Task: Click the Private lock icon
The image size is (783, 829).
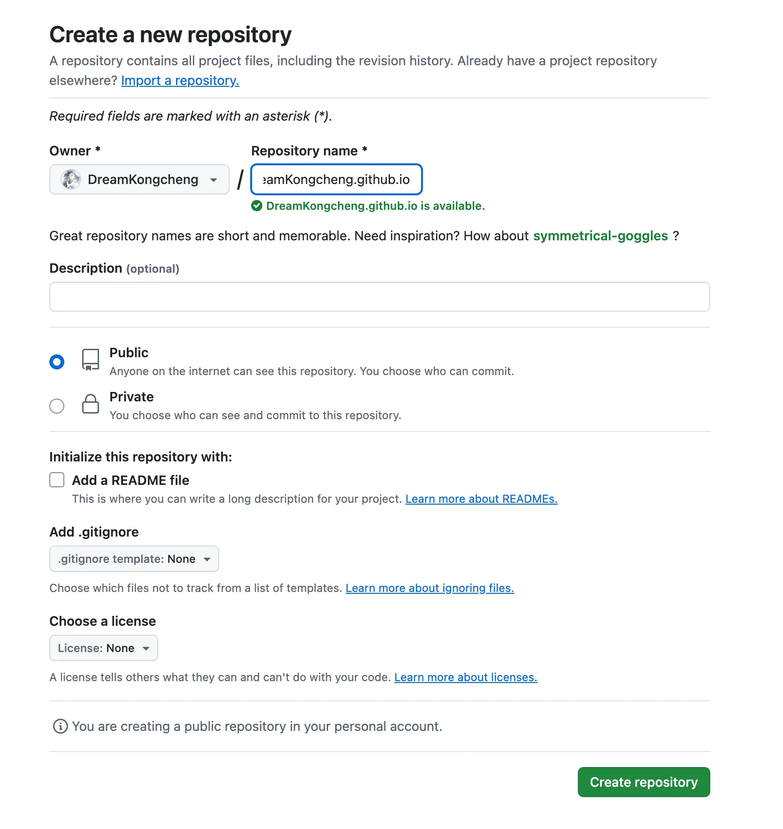Action: tap(91, 404)
